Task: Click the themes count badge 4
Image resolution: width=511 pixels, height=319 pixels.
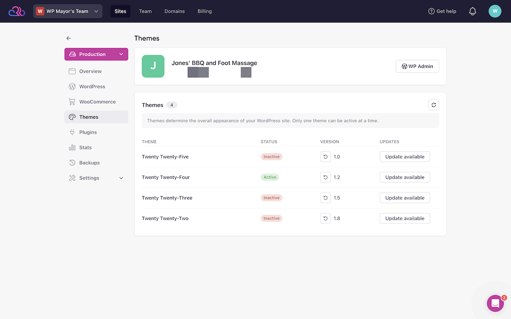Action: tap(172, 105)
